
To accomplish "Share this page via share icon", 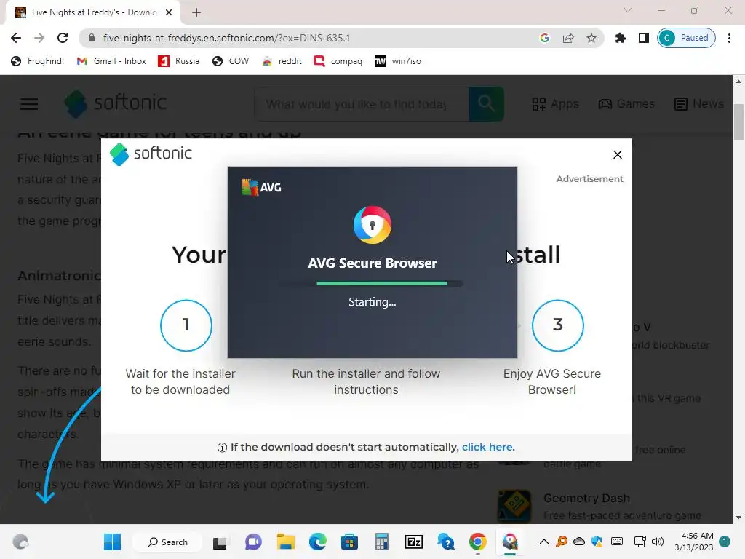I will (x=568, y=38).
